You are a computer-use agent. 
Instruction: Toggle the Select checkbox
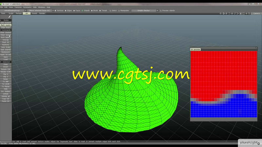(x=110, y=10)
